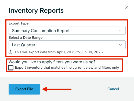The height and width of the screenshot is (101, 134).
Task: Click the chevron arrow in Date Range field
Action: pyautogui.click(x=120, y=44)
